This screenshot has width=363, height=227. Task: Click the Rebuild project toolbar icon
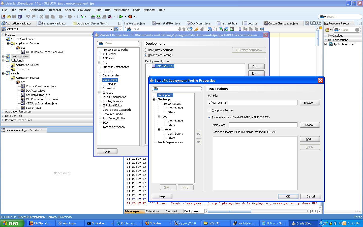point(99,17)
